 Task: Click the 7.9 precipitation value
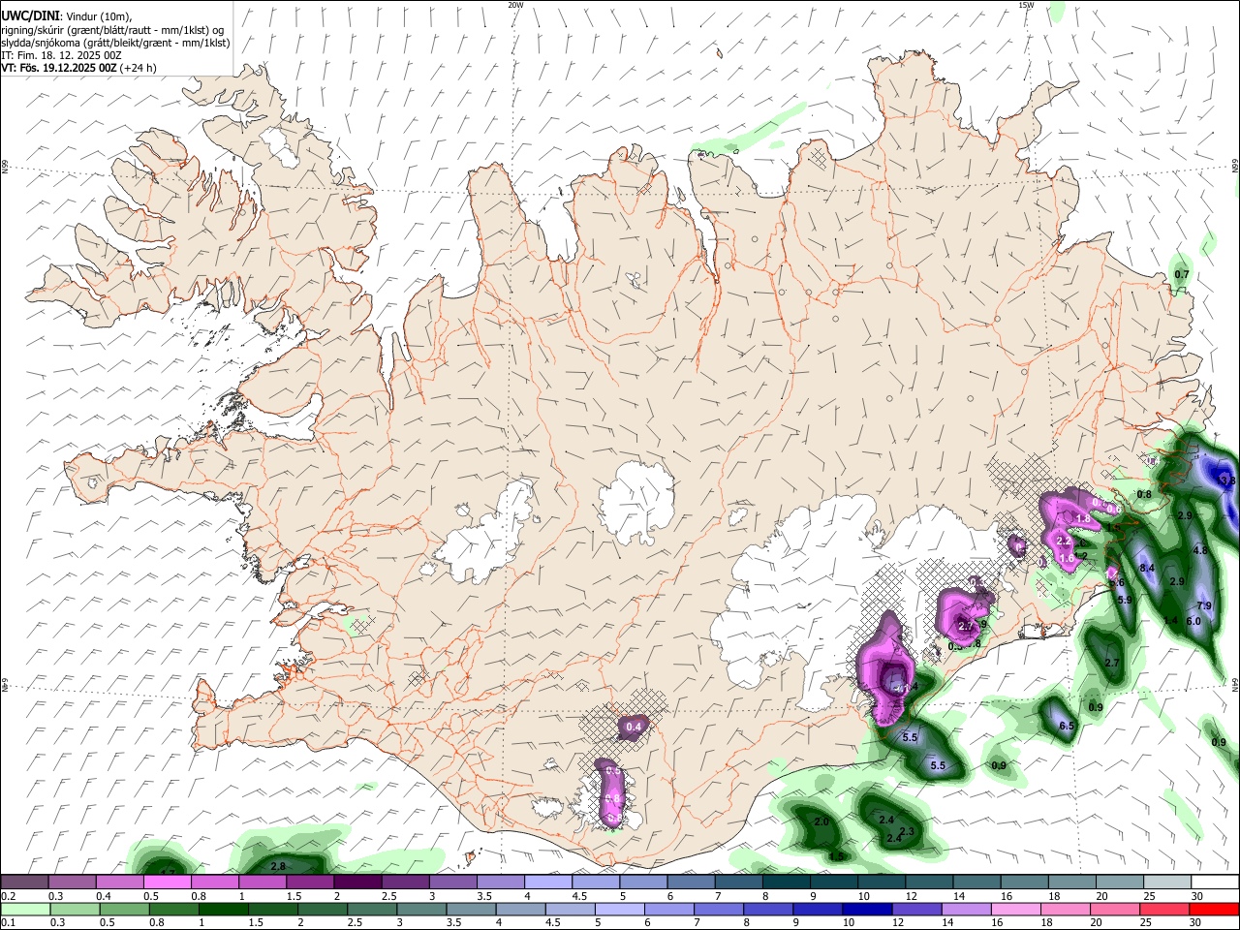1204,606
